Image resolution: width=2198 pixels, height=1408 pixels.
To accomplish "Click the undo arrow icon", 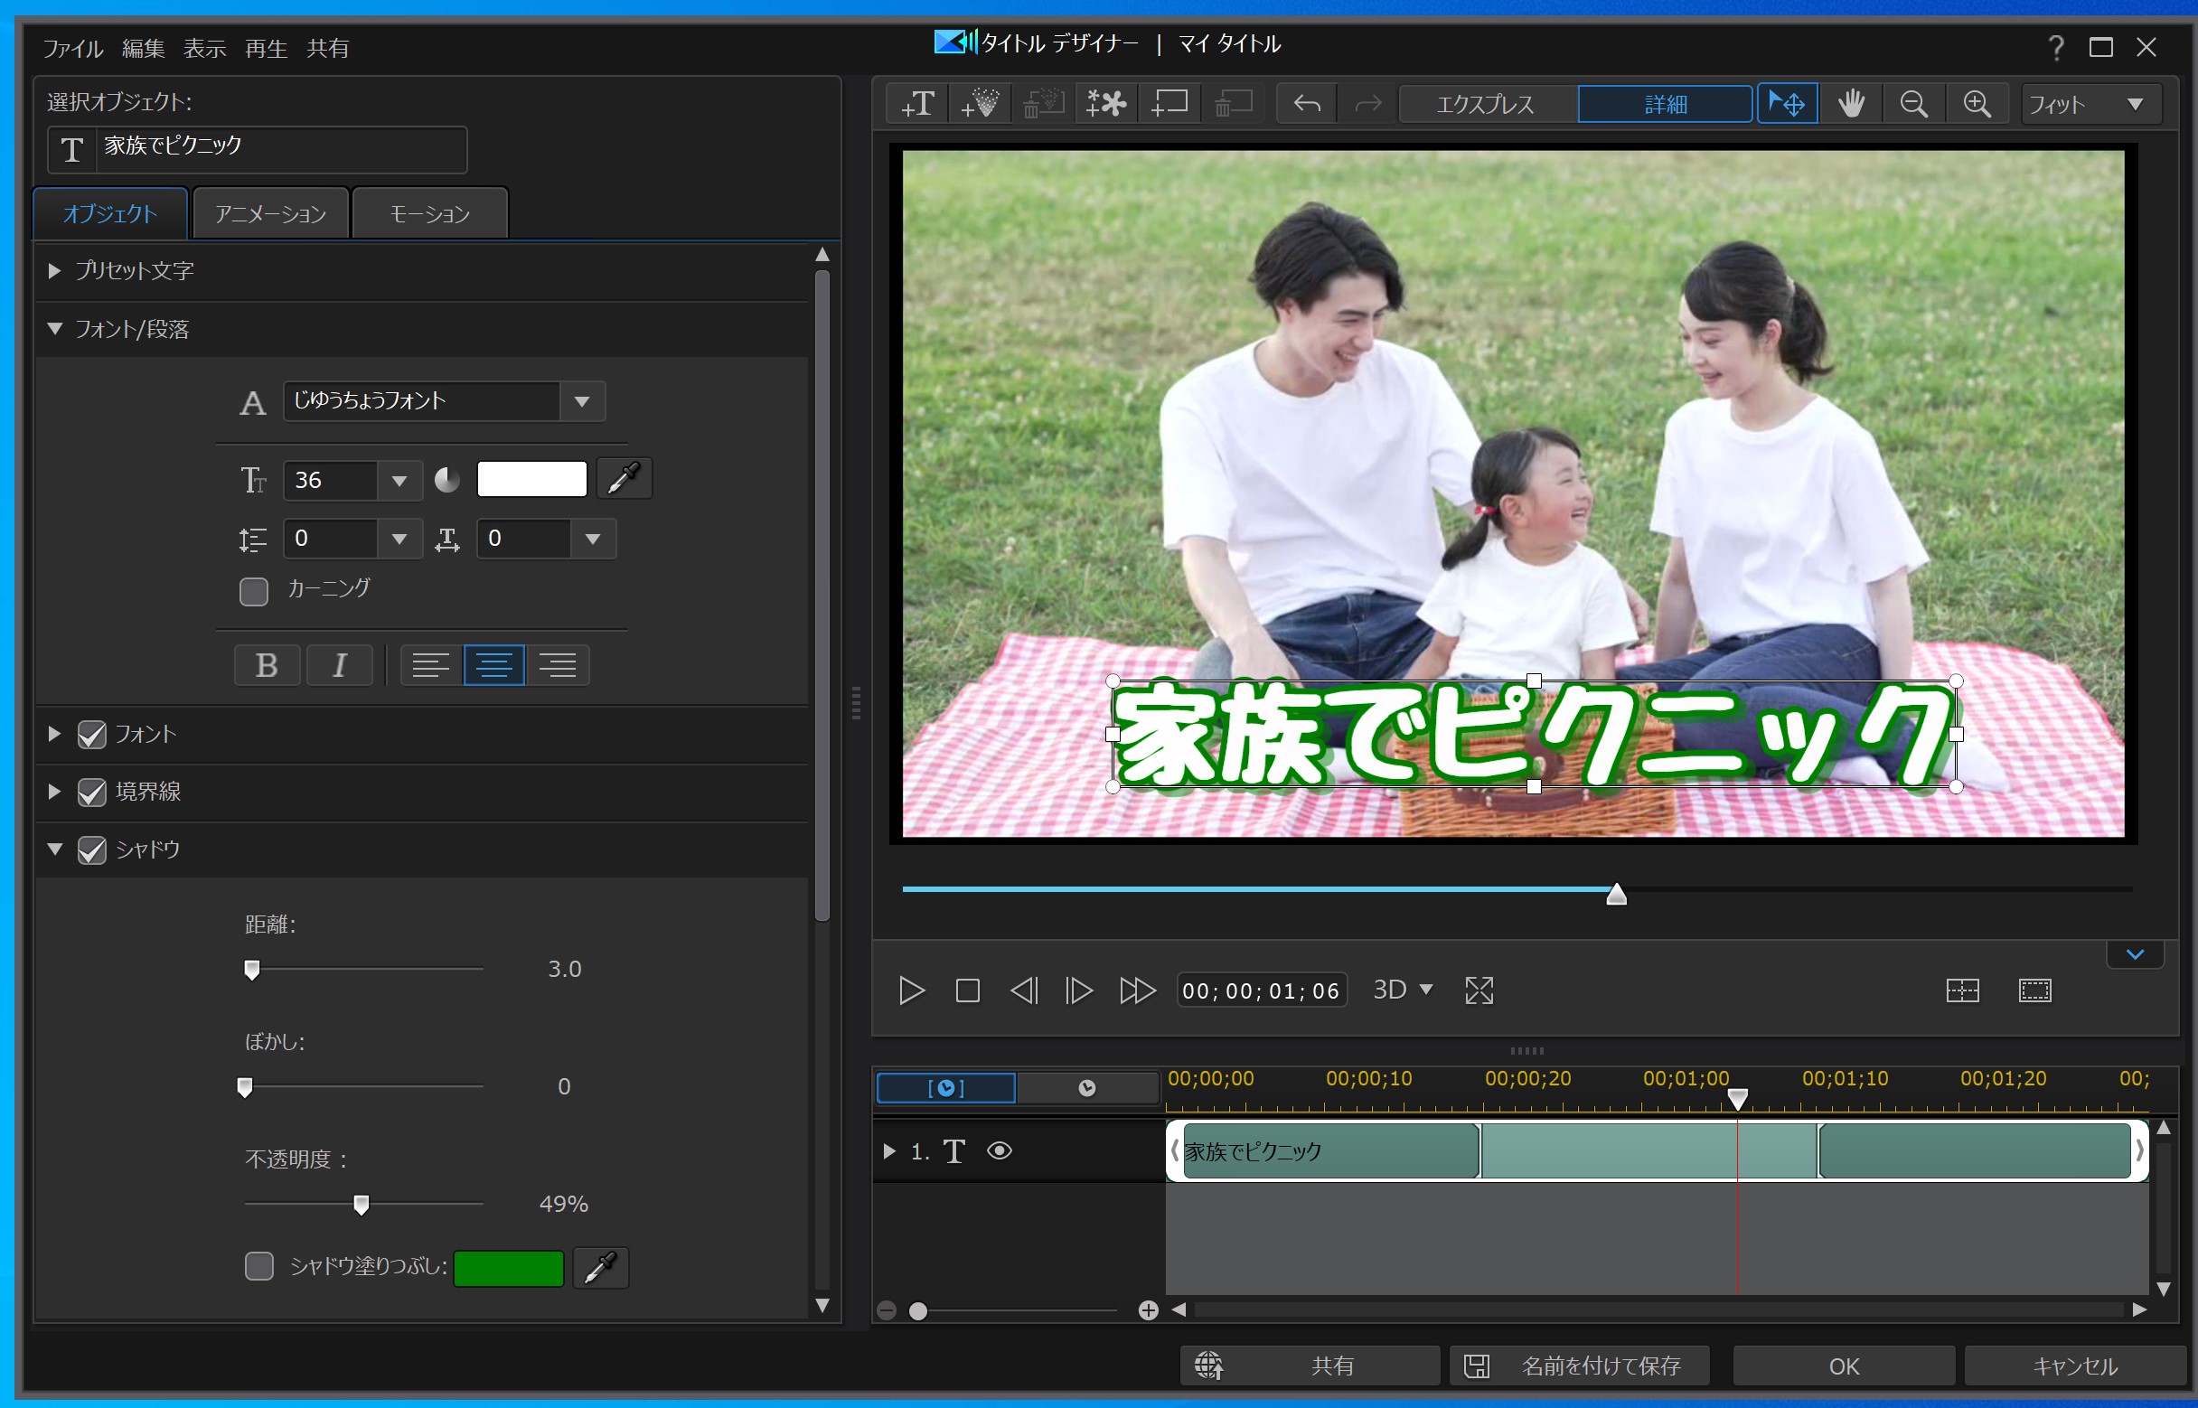I will tap(1307, 103).
